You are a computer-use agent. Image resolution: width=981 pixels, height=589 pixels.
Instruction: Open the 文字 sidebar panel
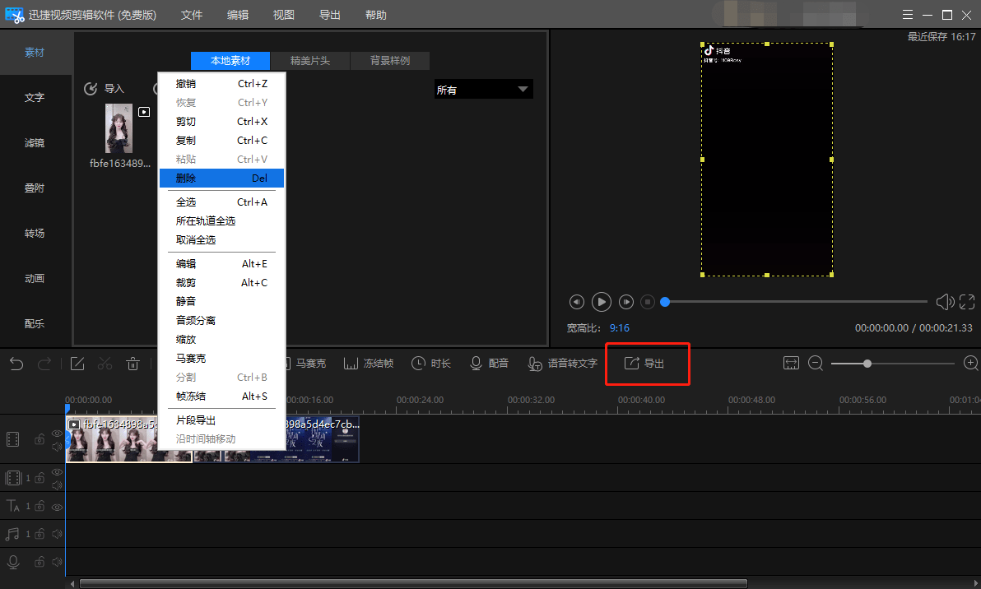[35, 98]
